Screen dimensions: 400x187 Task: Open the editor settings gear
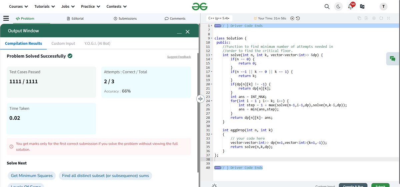374,18
